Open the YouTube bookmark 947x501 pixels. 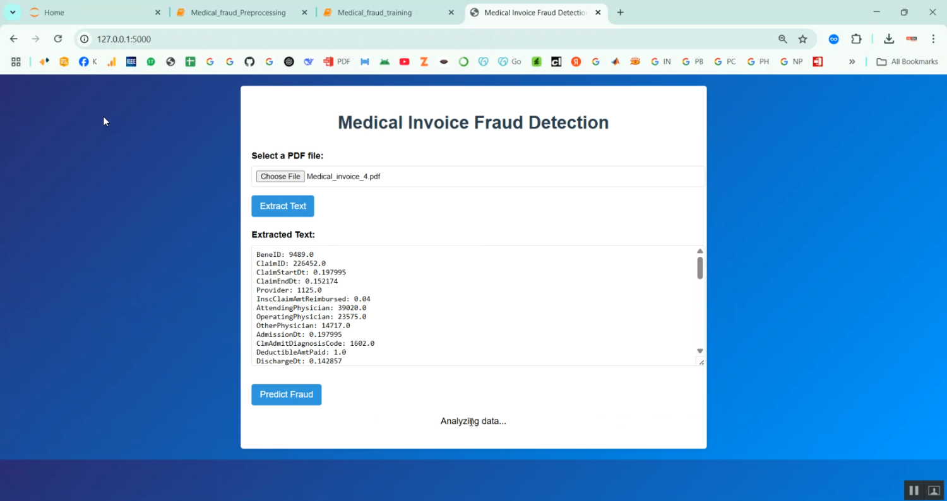point(405,62)
